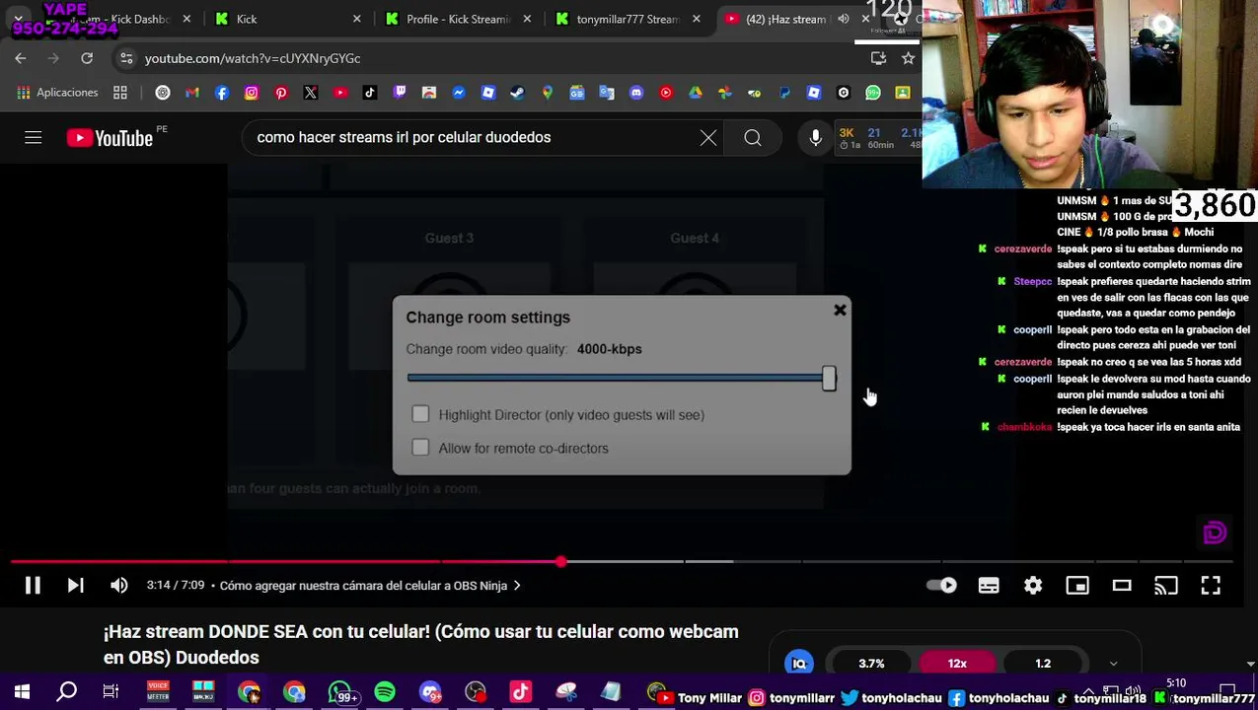Open the Google Maps bookmark
This screenshot has width=1258, height=710.
pyautogui.click(x=548, y=93)
